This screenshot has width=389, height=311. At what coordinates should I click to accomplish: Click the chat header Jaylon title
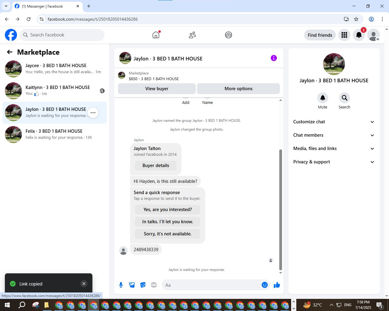(x=168, y=59)
